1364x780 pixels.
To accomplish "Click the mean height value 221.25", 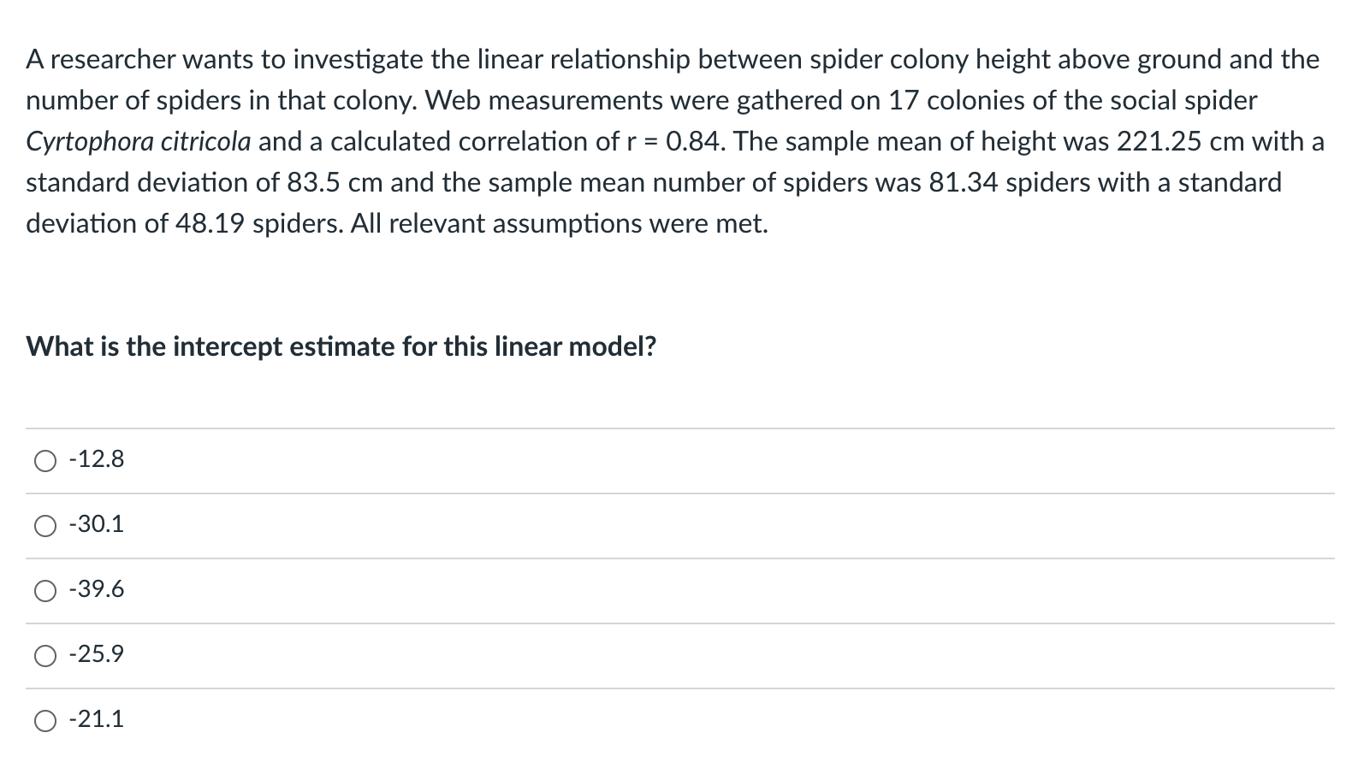I will (x=1159, y=141).
